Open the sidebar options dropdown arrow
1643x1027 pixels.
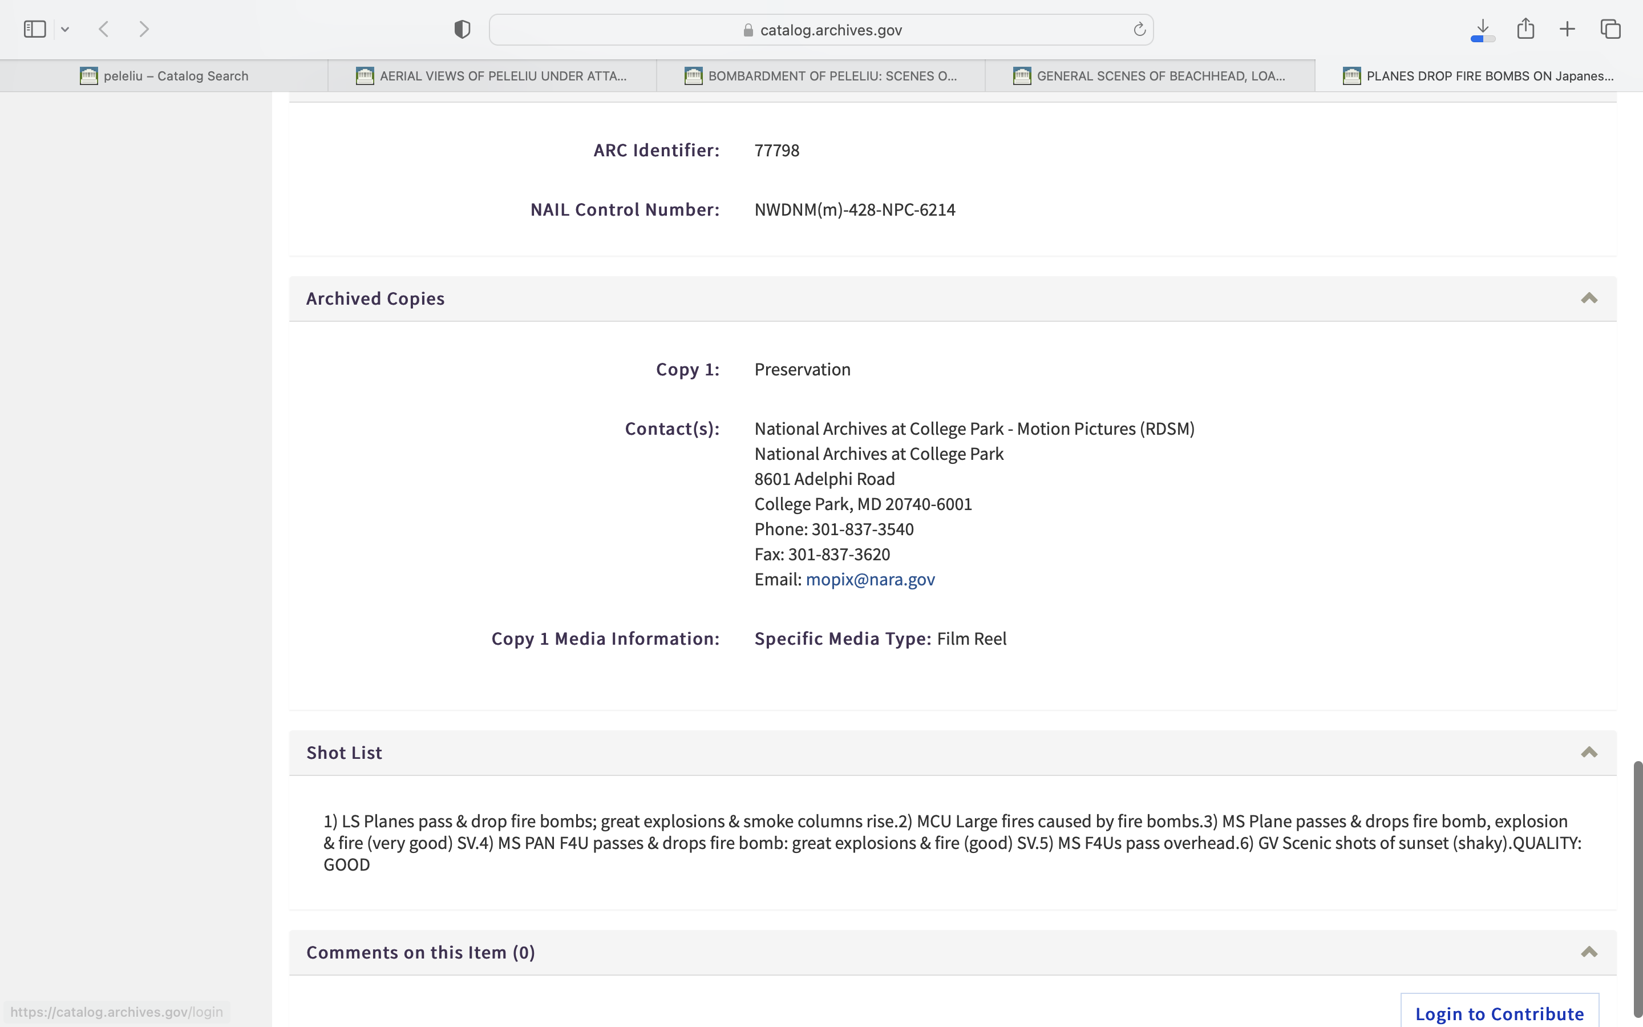click(65, 29)
